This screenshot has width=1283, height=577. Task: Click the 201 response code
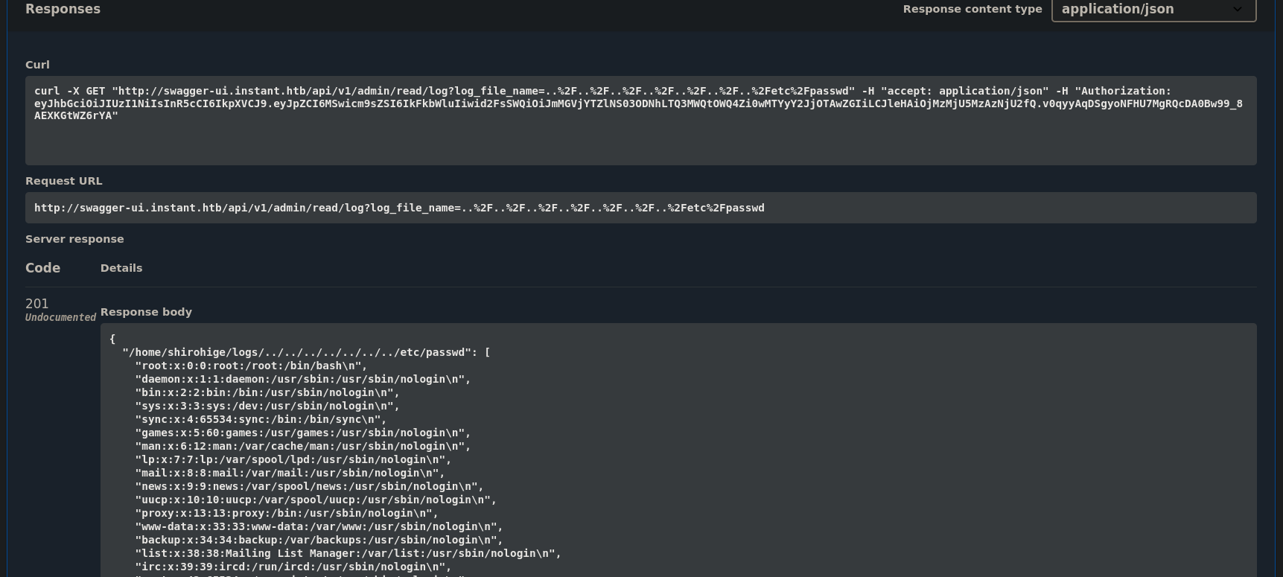click(36, 304)
